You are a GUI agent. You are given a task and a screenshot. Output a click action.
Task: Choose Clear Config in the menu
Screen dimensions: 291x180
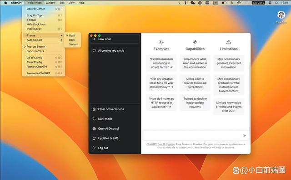[x=44, y=62]
